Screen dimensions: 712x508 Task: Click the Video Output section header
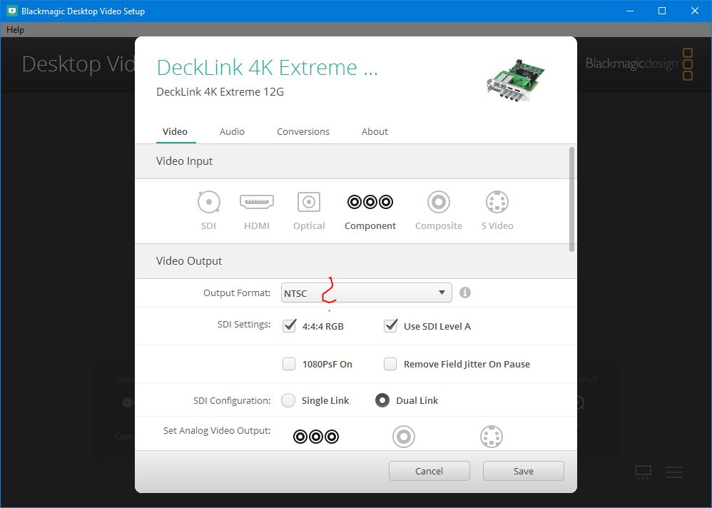coord(355,261)
